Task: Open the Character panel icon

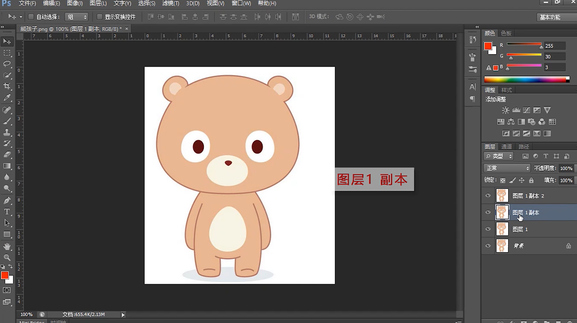Action: tap(473, 87)
